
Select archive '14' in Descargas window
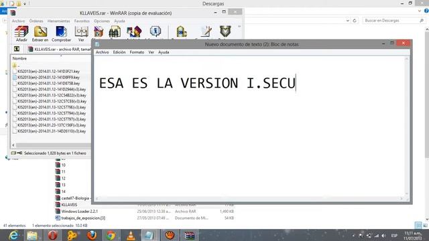click(60, 191)
